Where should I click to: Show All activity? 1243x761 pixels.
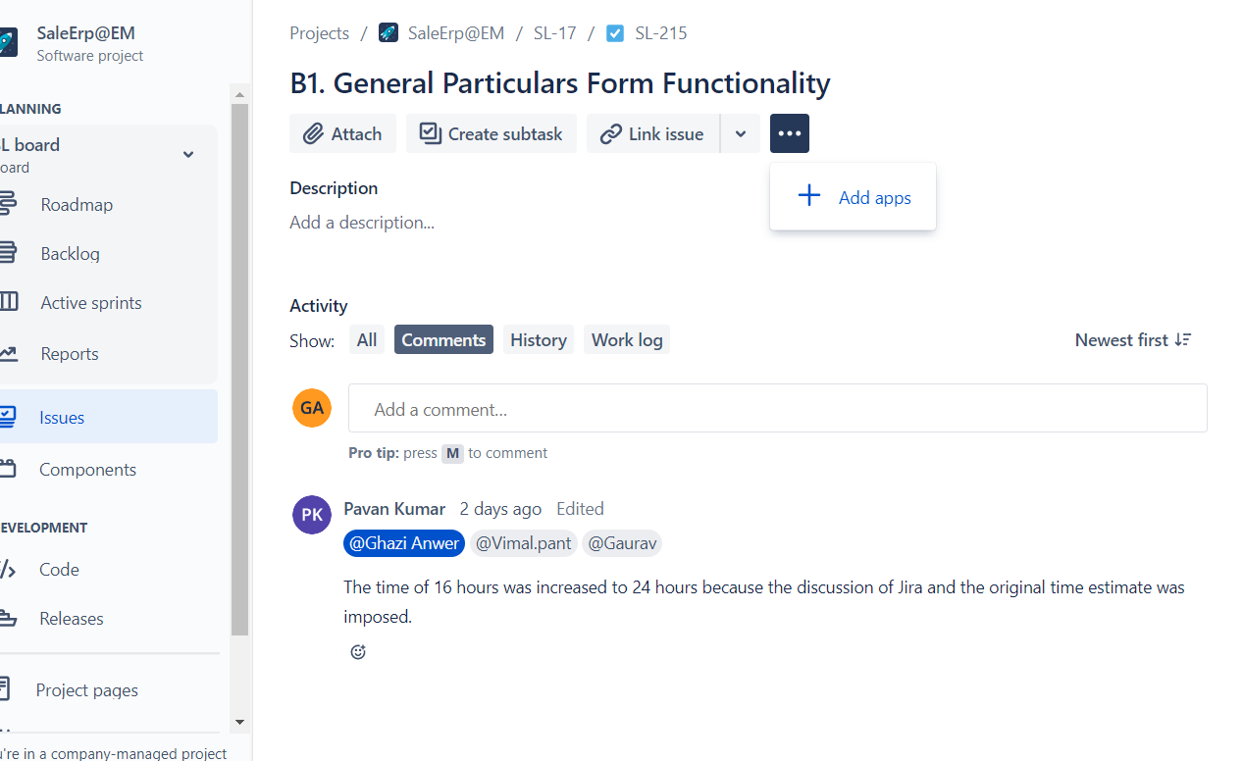(x=367, y=339)
